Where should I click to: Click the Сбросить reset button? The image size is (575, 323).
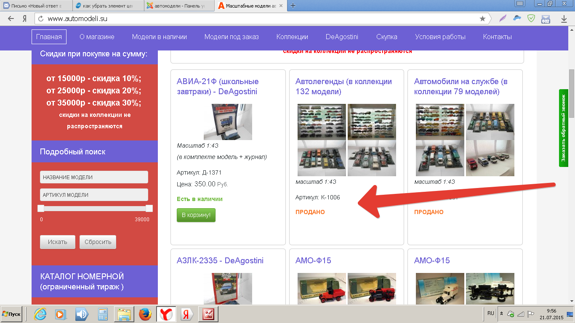(x=98, y=242)
